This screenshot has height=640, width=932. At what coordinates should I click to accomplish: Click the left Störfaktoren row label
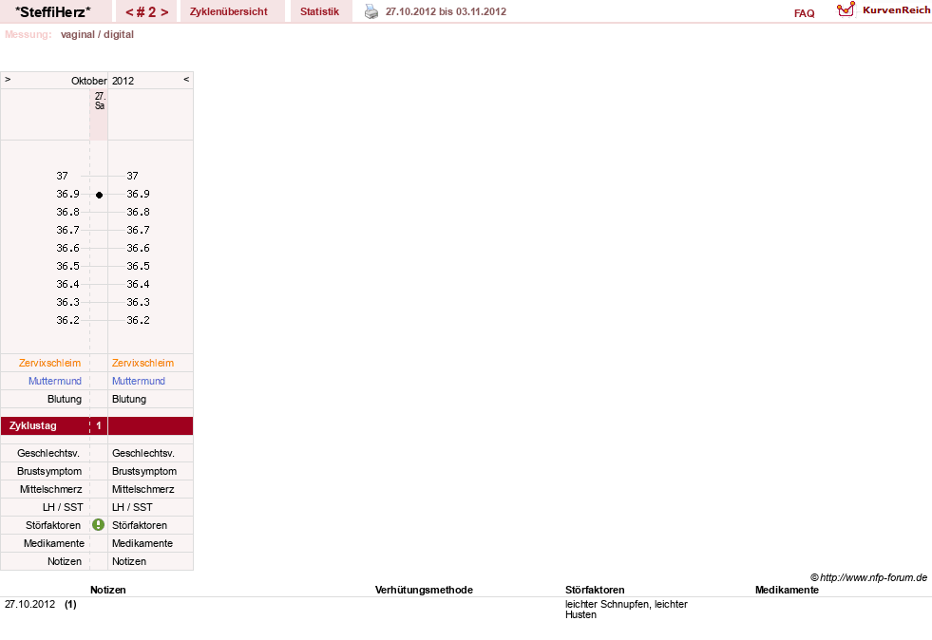(x=53, y=525)
